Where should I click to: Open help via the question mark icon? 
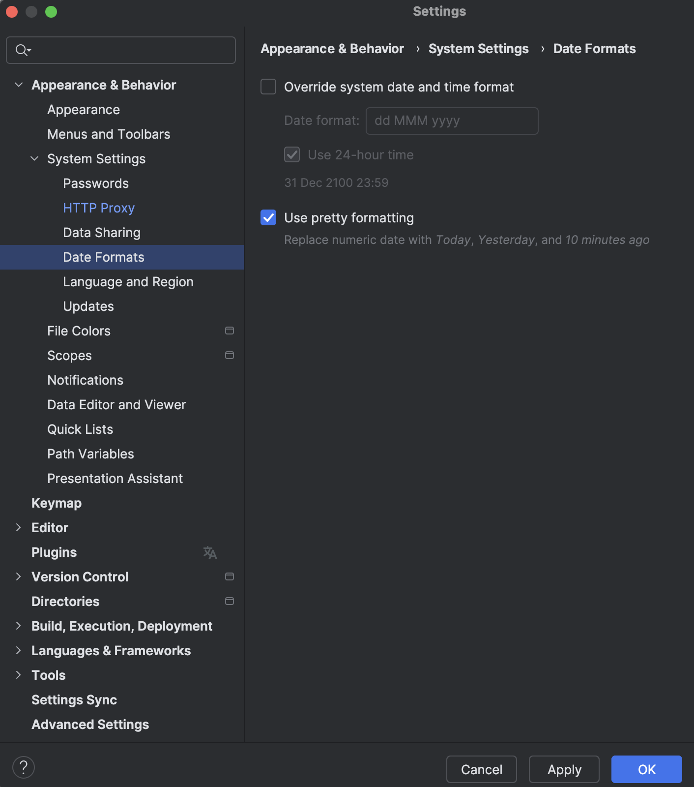[x=23, y=766]
